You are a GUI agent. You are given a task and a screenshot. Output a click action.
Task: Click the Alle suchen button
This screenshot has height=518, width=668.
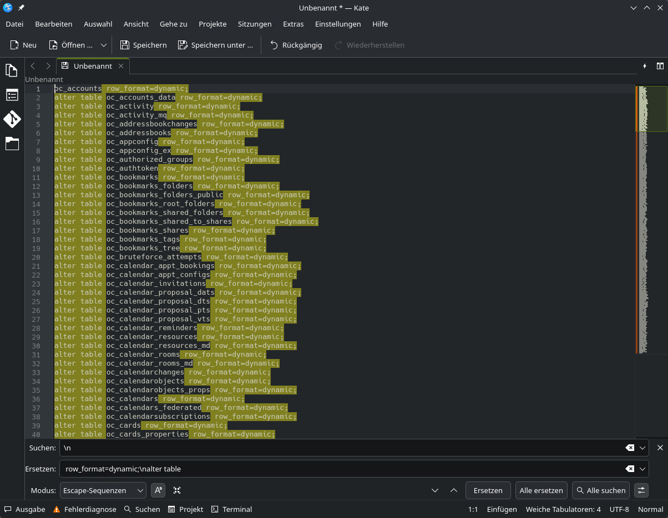[x=601, y=490]
